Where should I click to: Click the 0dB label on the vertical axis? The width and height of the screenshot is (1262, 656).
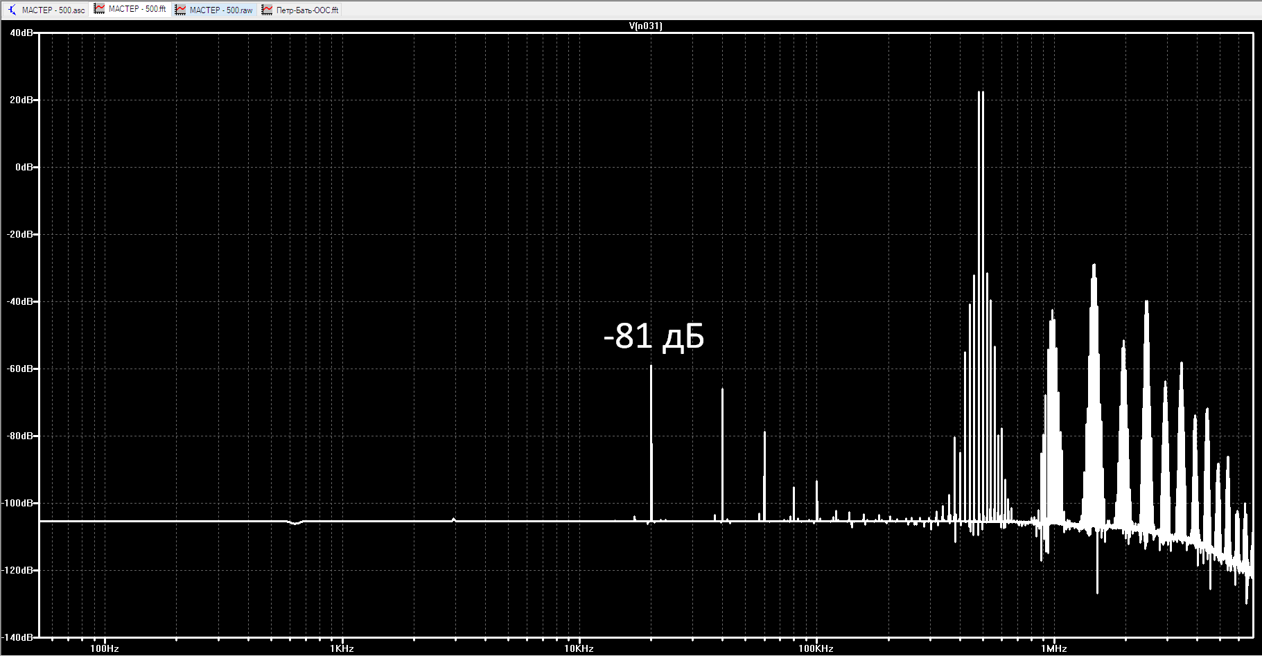click(x=24, y=167)
